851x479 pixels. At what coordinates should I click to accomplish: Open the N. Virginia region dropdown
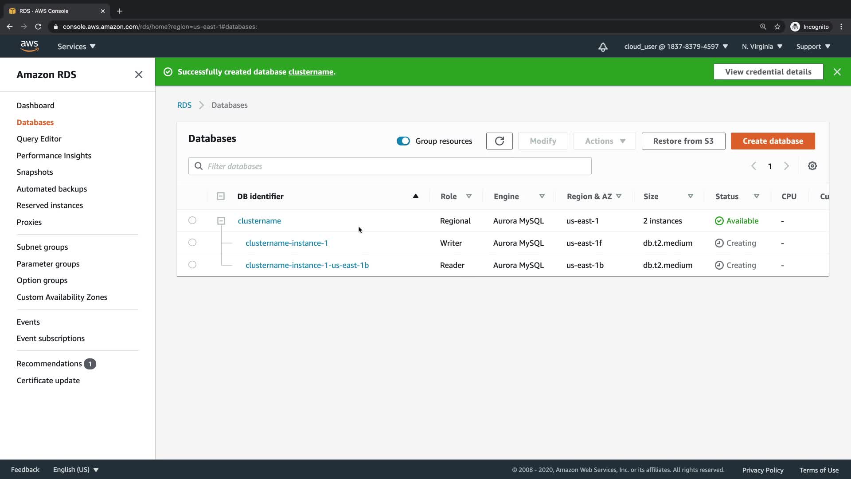pyautogui.click(x=762, y=47)
